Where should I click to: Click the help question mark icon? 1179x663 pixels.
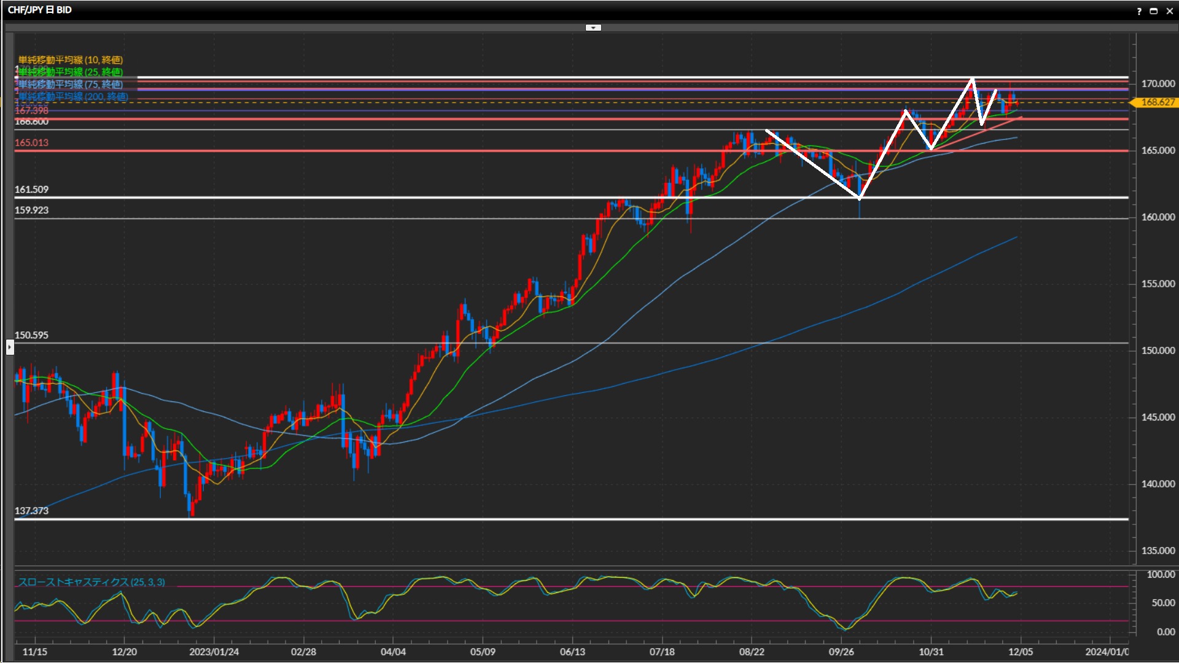[x=1139, y=11]
